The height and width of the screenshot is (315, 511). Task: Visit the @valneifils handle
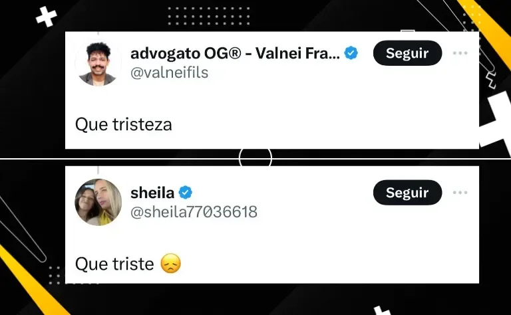[169, 72]
